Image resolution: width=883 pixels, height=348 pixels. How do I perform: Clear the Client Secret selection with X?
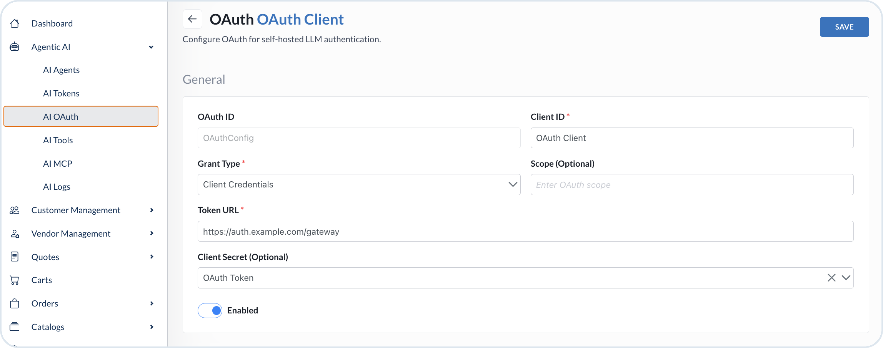pos(831,278)
